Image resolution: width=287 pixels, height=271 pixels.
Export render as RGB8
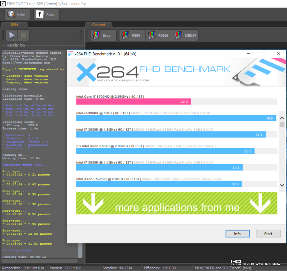pos(133,35)
